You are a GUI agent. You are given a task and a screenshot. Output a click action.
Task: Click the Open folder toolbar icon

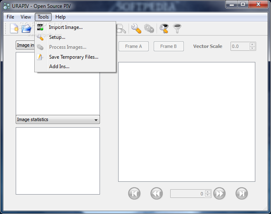[26, 29]
